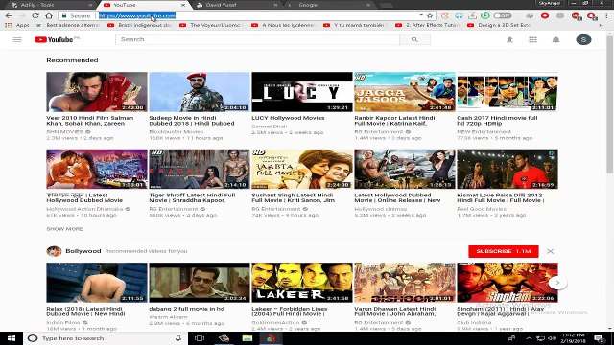Open the address bar dropdown arrow

tap(421, 15)
